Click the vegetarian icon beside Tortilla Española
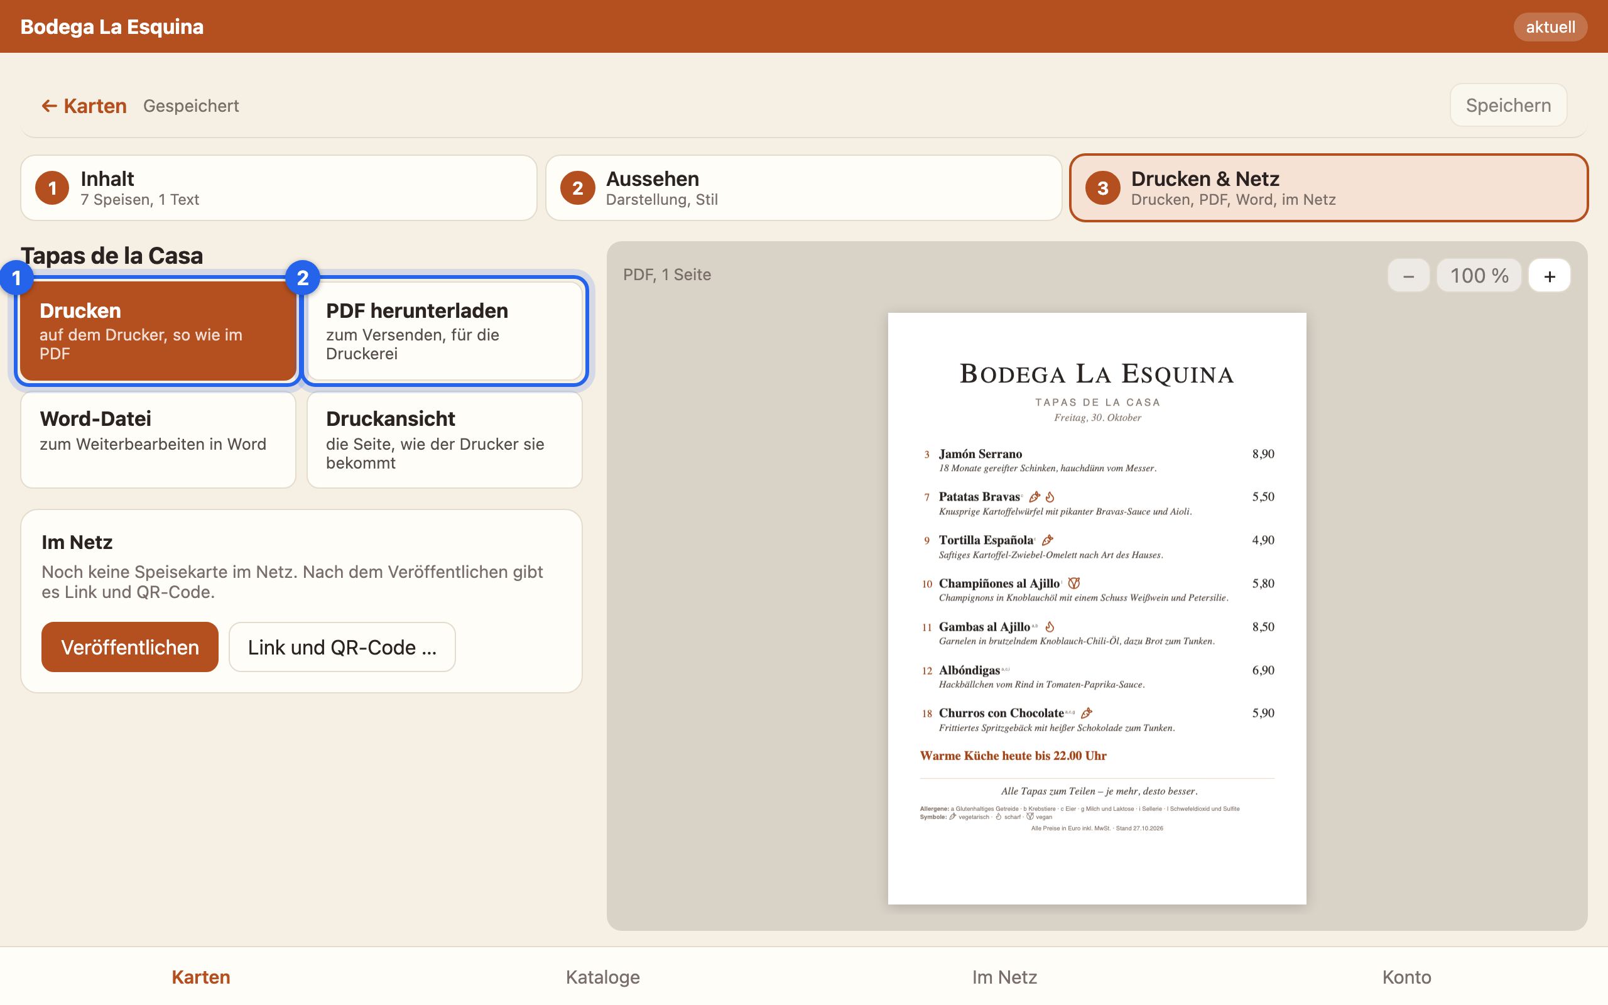This screenshot has height=1005, width=1608. point(1047,540)
